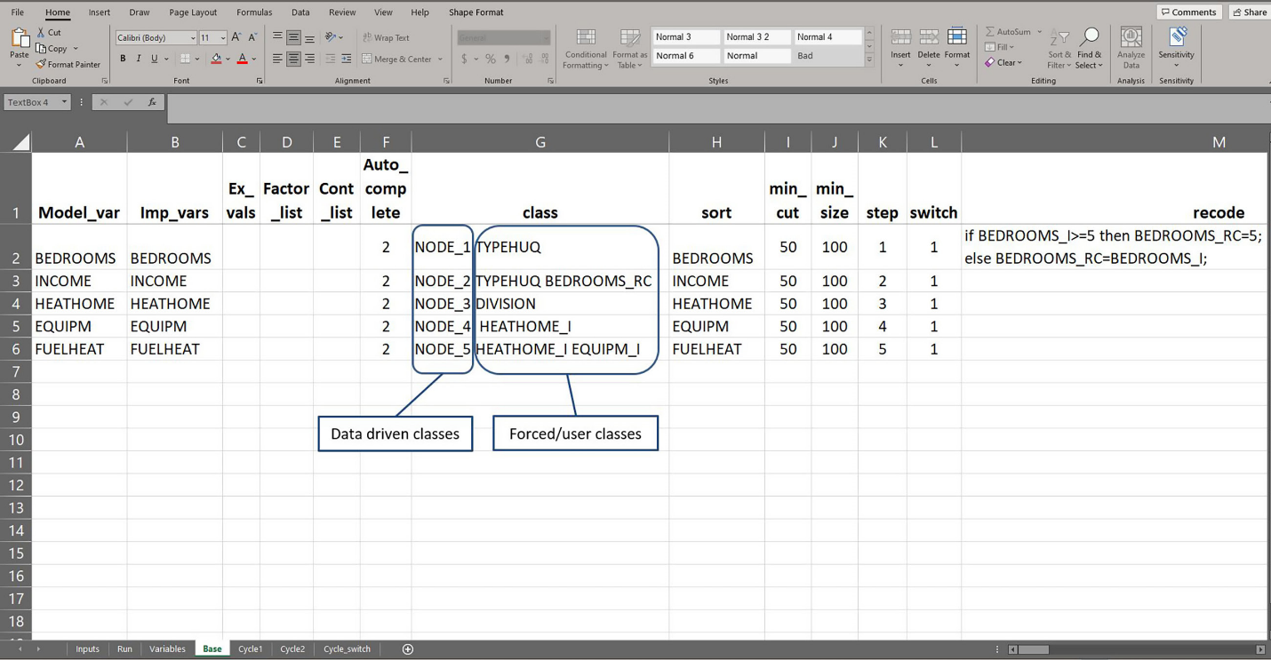Click the Format Painter brush icon
Viewport: 1271px width, 660px height.
point(41,64)
